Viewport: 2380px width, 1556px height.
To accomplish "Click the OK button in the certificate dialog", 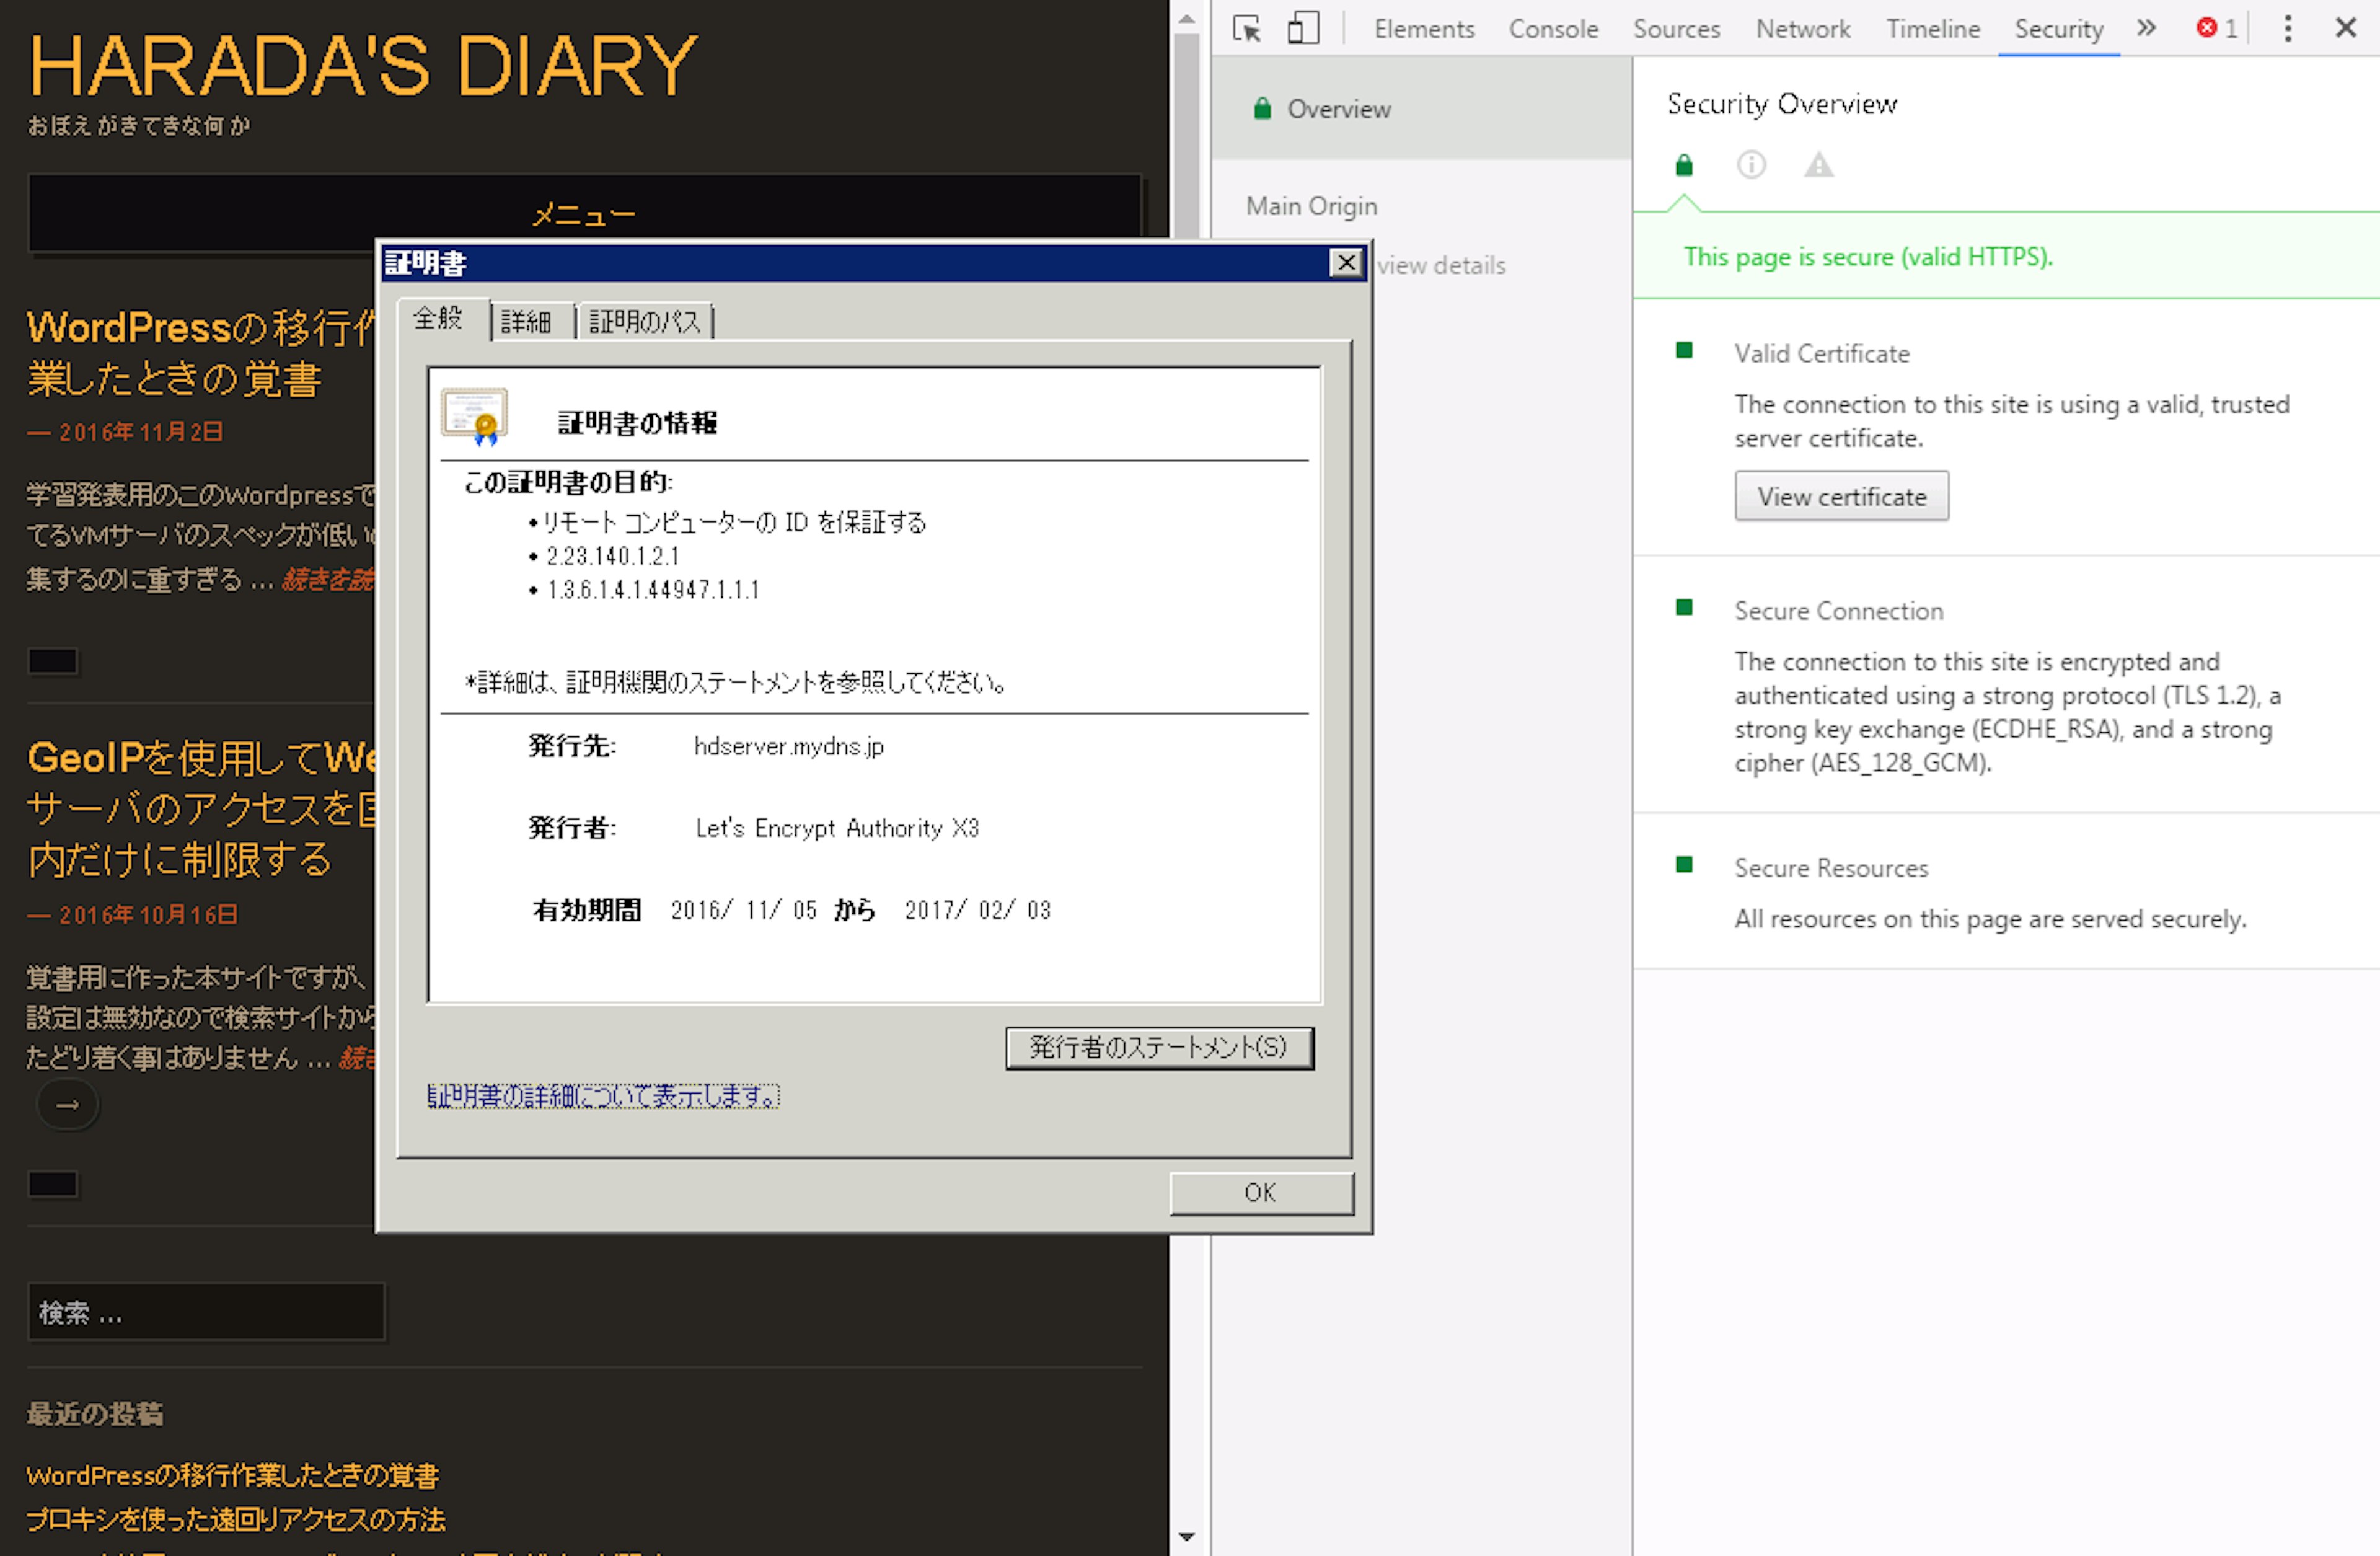I will pyautogui.click(x=1260, y=1193).
